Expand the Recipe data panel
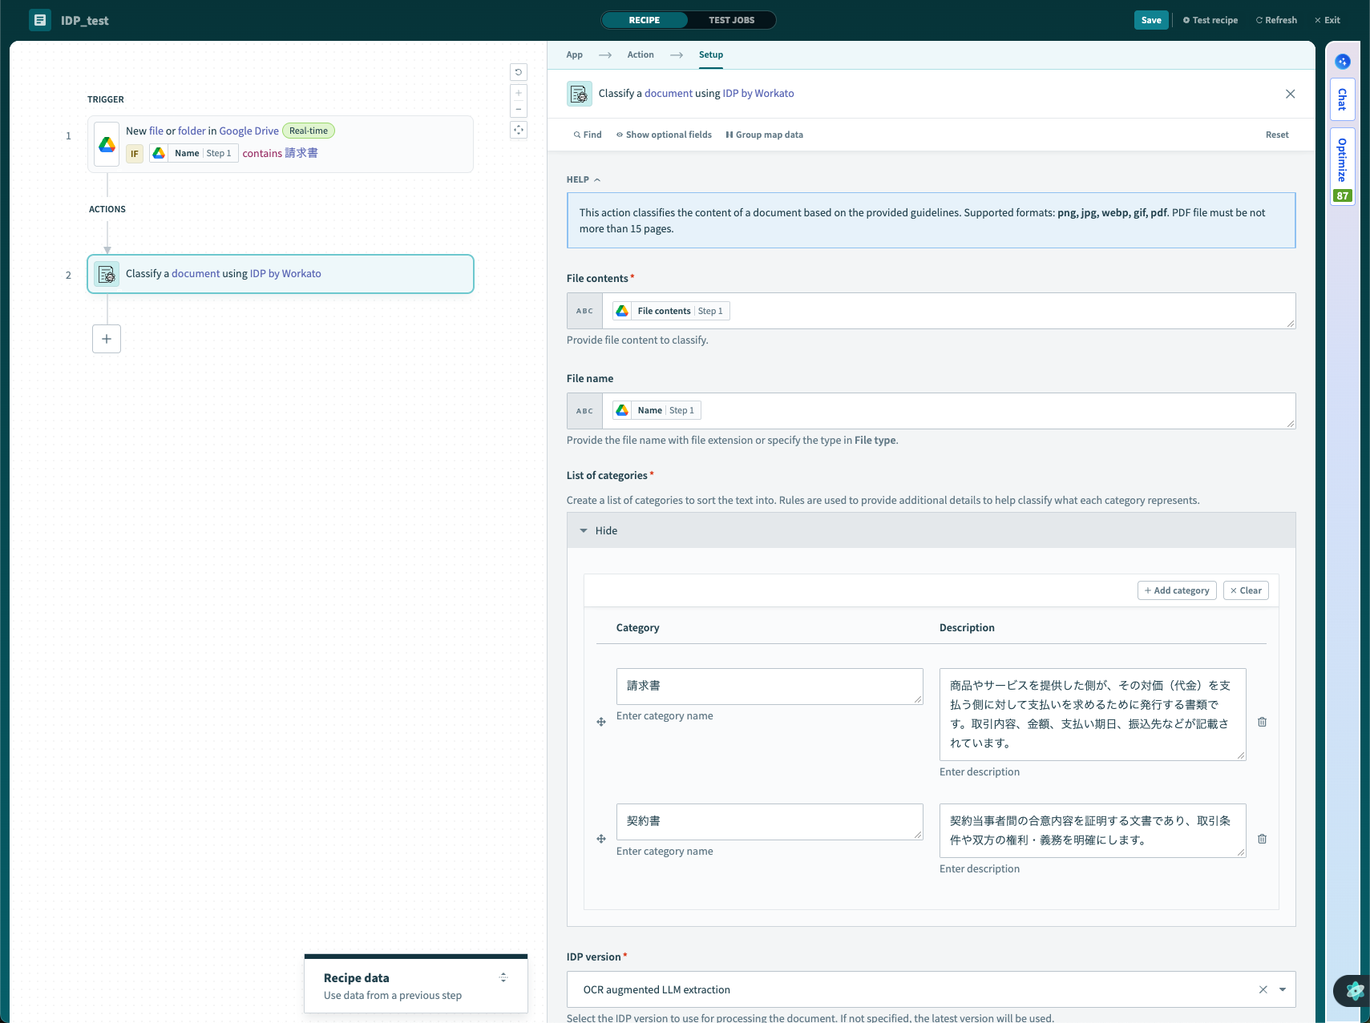The height and width of the screenshot is (1023, 1370). point(503,977)
